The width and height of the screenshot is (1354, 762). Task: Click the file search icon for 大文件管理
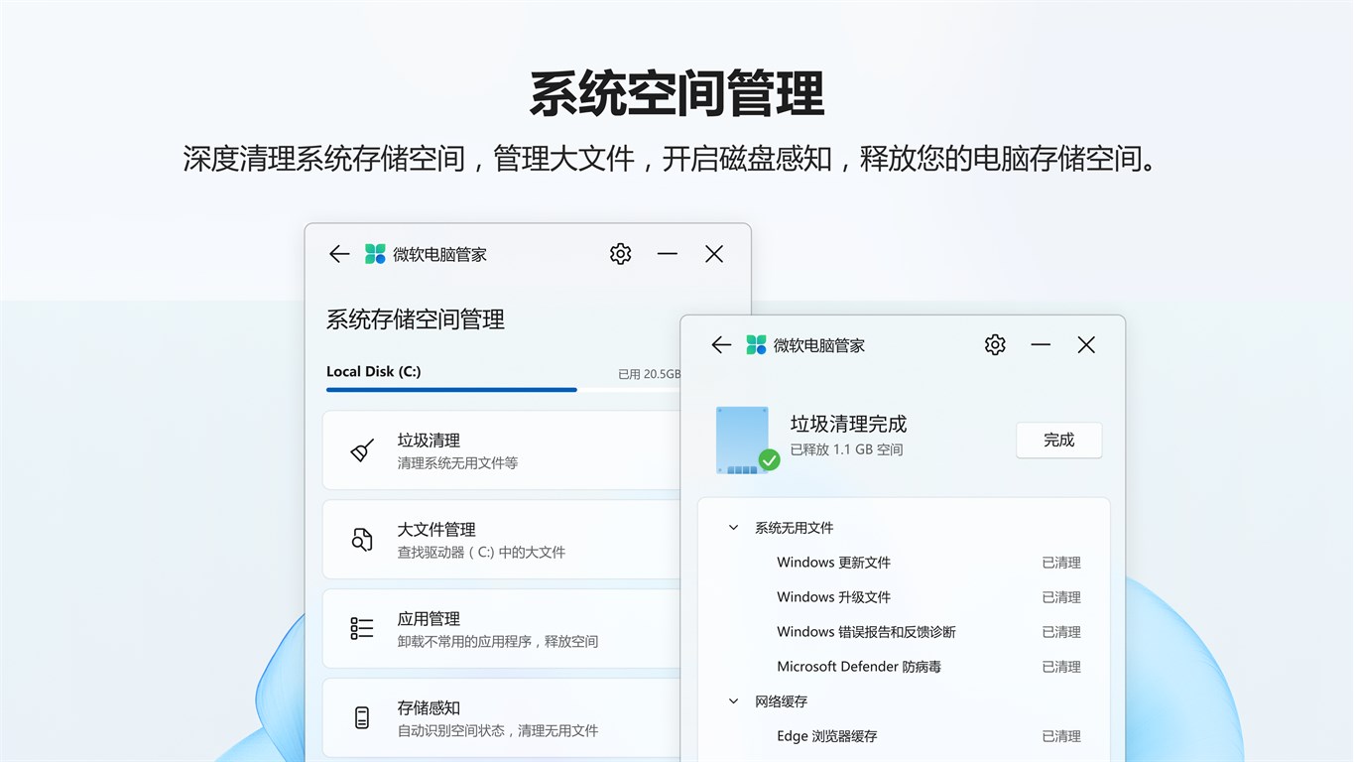pos(362,540)
